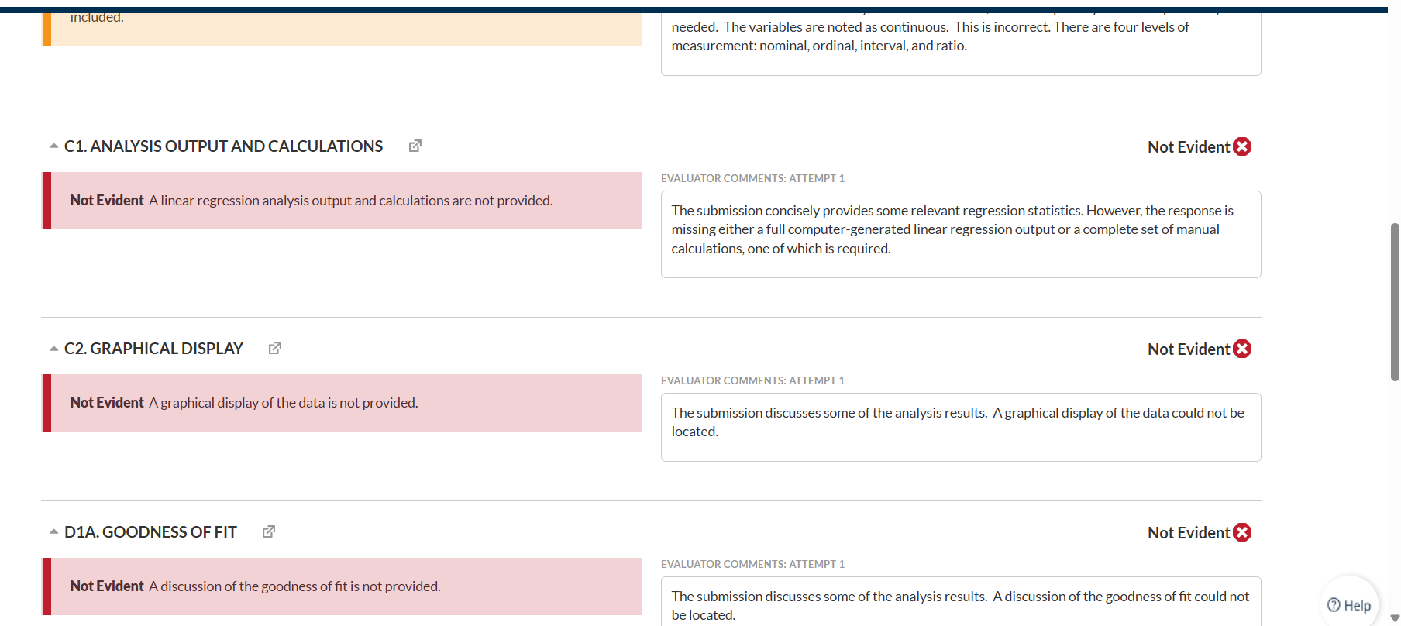
Task: Click the red X icon for D1A
Action: pyautogui.click(x=1242, y=532)
